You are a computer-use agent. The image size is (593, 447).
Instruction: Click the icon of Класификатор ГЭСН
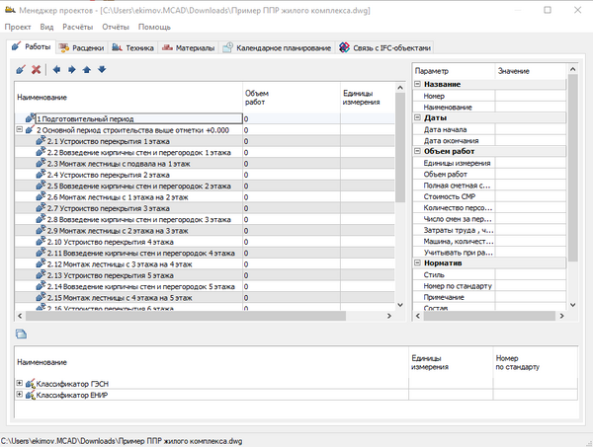pos(31,384)
